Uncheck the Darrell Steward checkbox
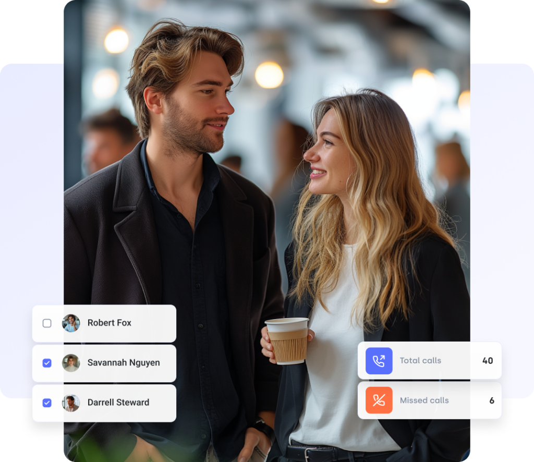The height and width of the screenshot is (462, 534). click(47, 403)
